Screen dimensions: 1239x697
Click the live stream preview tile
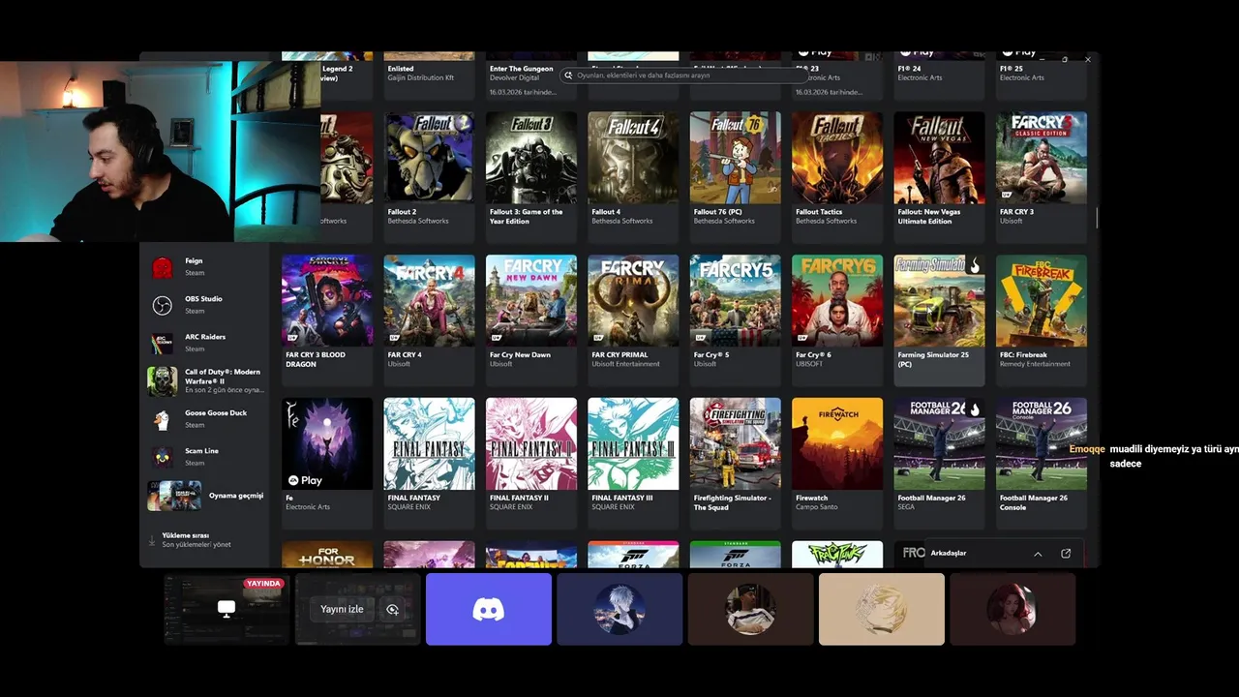tap(227, 609)
